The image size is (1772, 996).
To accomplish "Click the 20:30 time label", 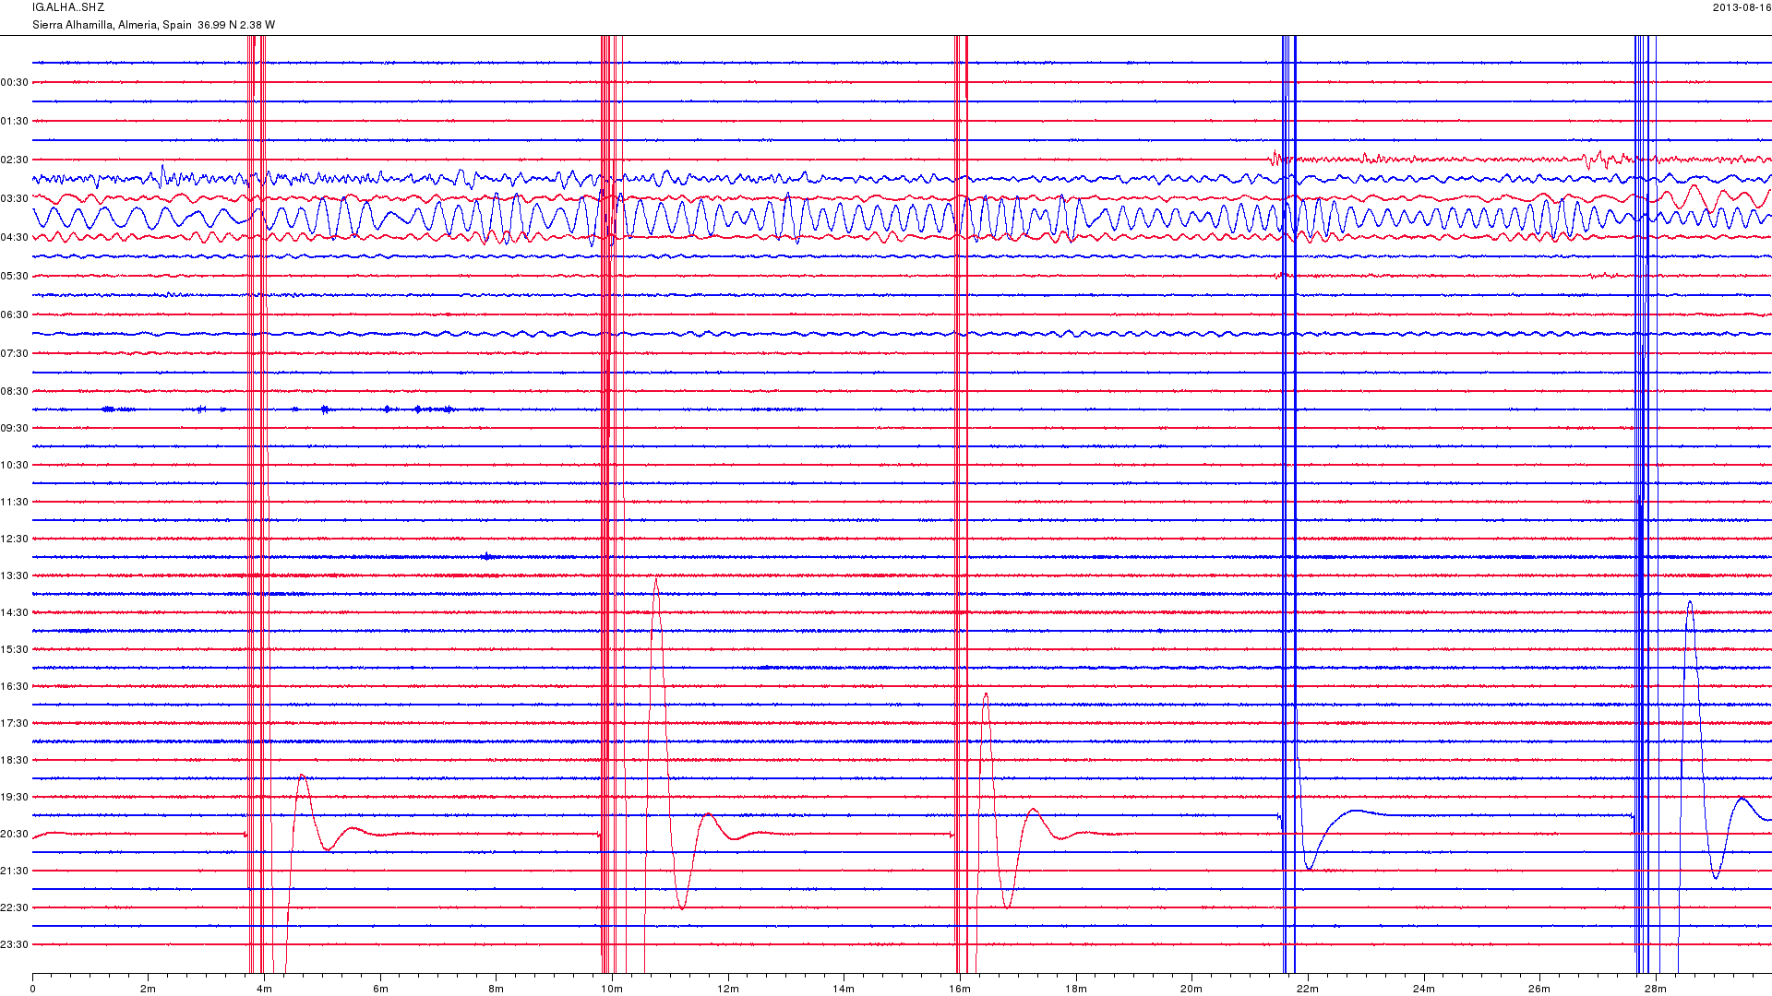I will (15, 834).
